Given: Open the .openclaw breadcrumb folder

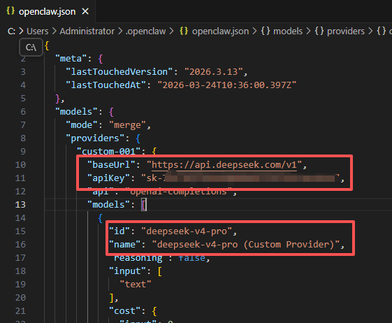Looking at the screenshot, I should (145, 31).
